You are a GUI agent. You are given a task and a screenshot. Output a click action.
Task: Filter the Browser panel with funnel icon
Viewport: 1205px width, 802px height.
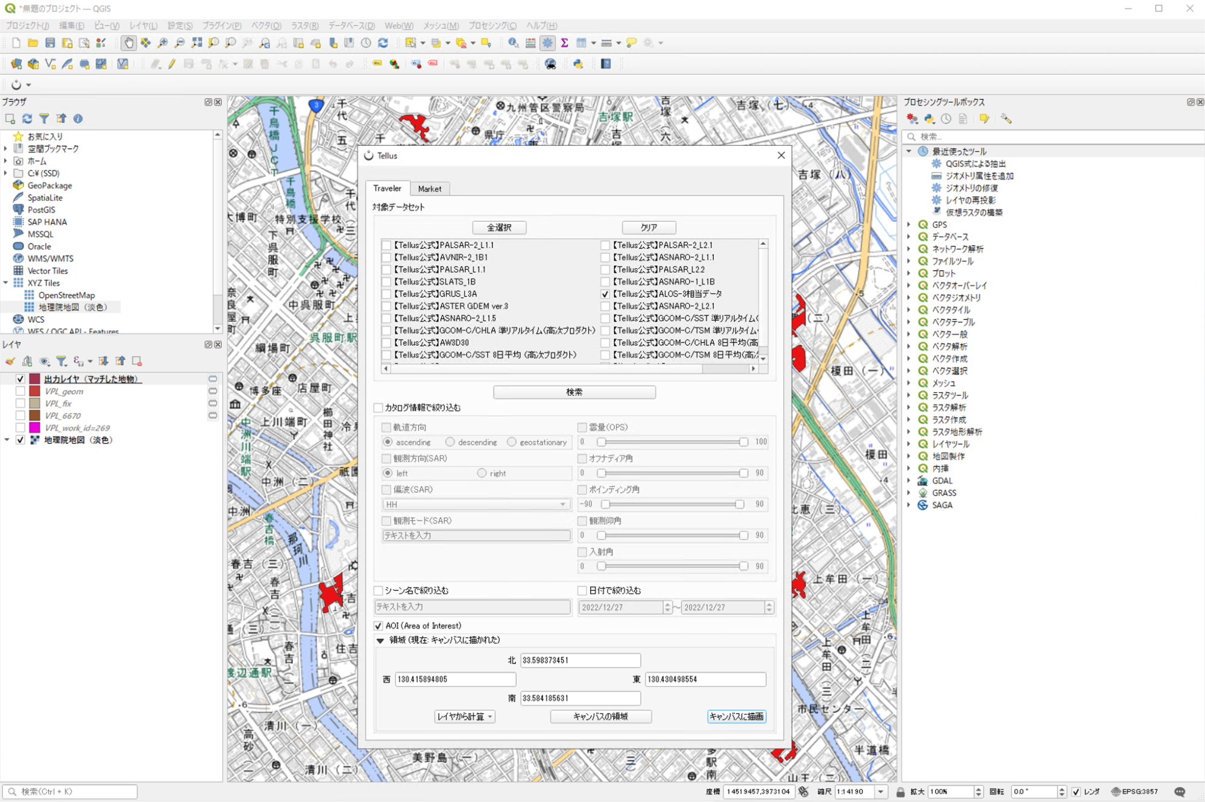click(x=44, y=119)
